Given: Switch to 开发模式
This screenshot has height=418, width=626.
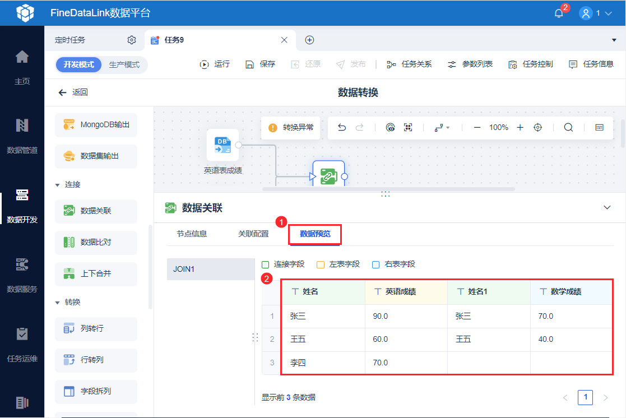Looking at the screenshot, I should tap(78, 64).
